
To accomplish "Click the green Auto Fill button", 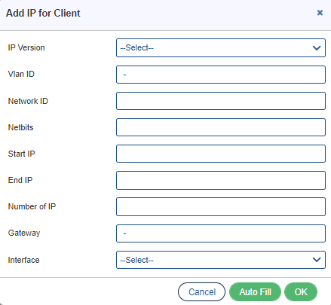I will tap(255, 291).
